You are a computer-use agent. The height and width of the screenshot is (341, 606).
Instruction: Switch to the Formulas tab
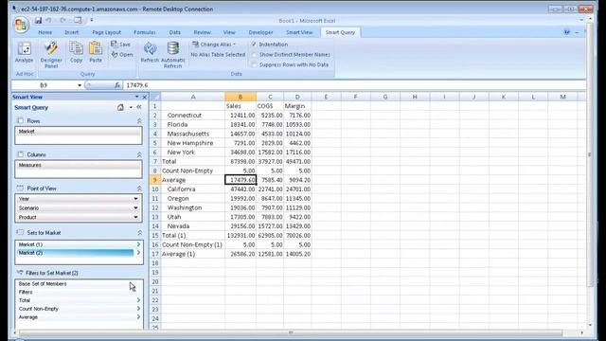pyautogui.click(x=145, y=32)
